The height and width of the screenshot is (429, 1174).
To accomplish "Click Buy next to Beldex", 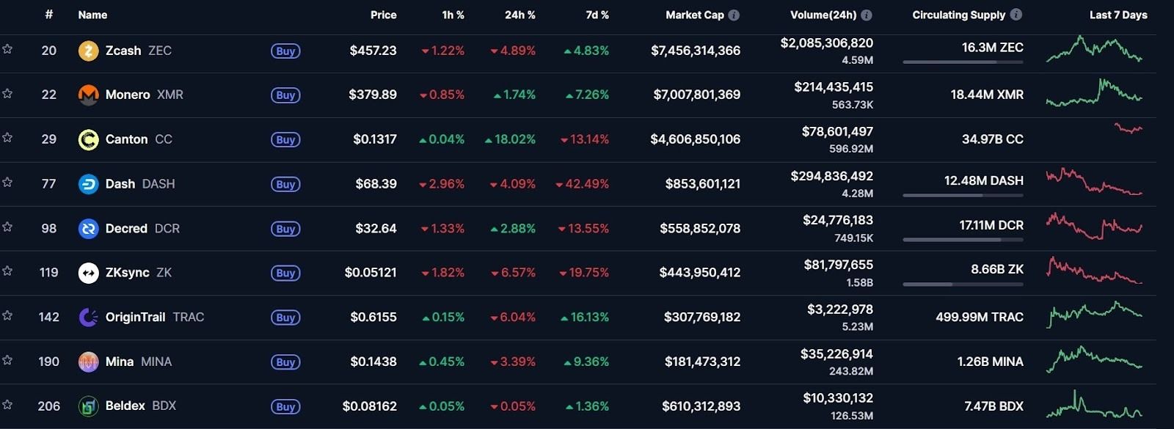I will 285,406.
